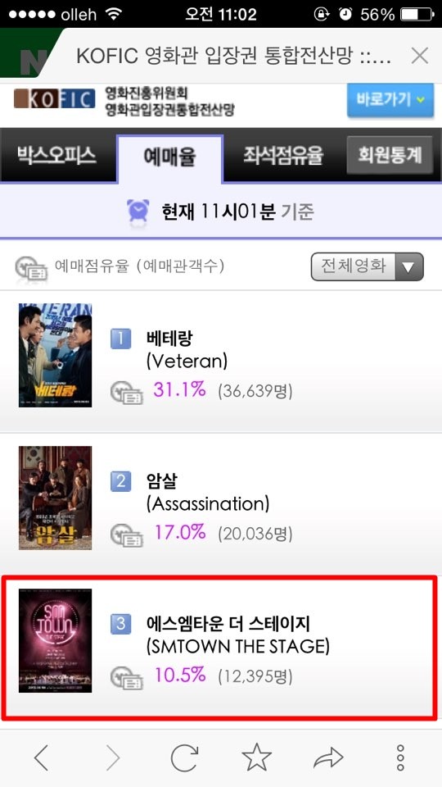442x787 pixels.
Task: Tap ticket icon beside 예매점유율 label
Action: 31,269
